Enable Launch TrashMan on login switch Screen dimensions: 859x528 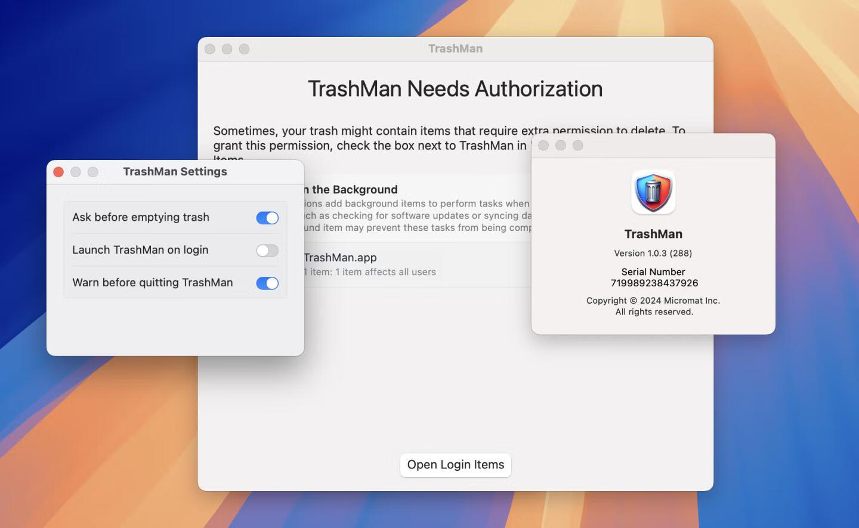(x=267, y=251)
